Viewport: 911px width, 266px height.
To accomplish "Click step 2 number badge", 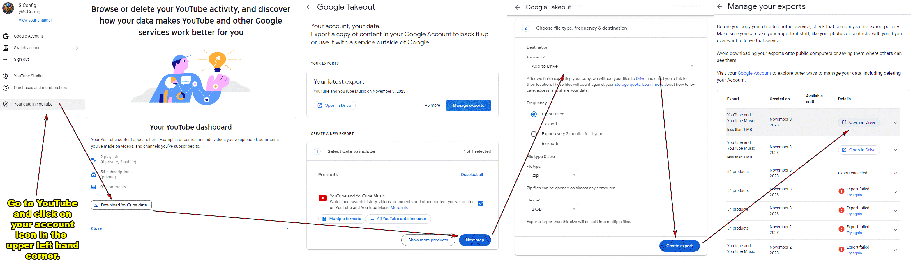I will coord(525,28).
